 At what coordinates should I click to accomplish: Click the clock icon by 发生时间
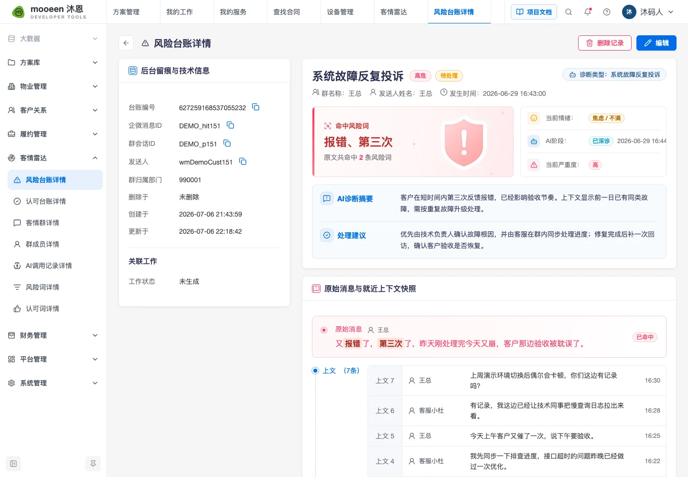click(x=444, y=93)
